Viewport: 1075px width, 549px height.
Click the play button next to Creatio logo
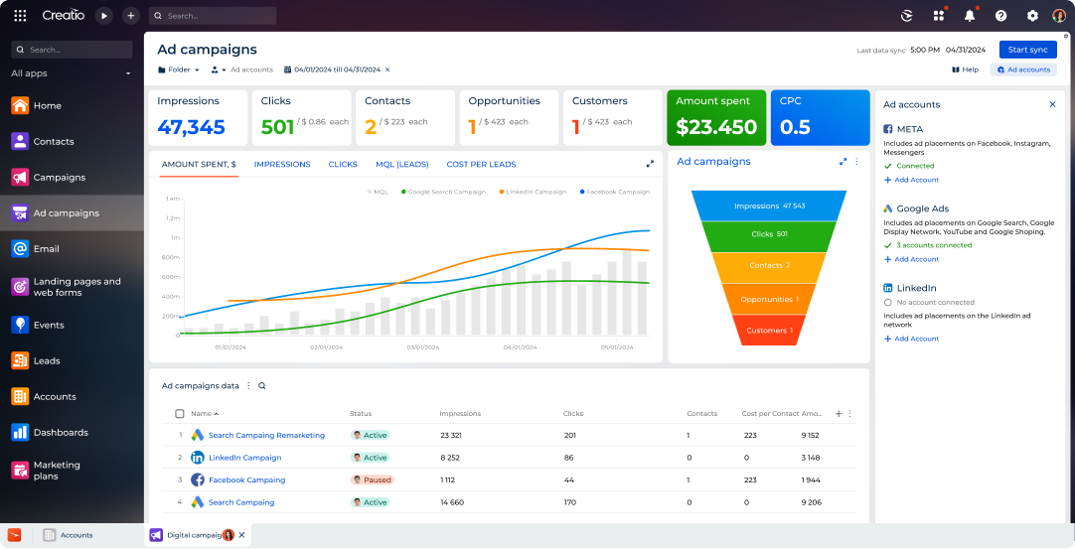click(104, 16)
